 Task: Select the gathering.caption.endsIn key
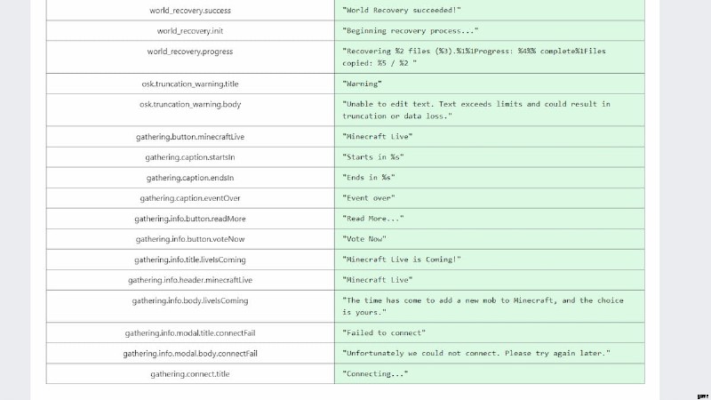click(x=190, y=178)
